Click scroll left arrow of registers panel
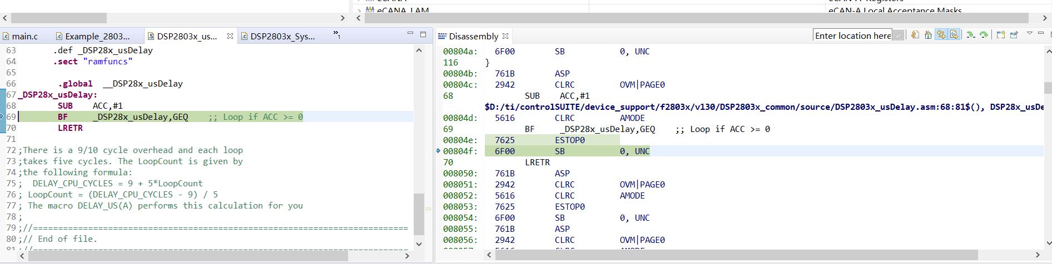Image resolution: width=1052 pixels, height=264 pixels. pos(359,18)
